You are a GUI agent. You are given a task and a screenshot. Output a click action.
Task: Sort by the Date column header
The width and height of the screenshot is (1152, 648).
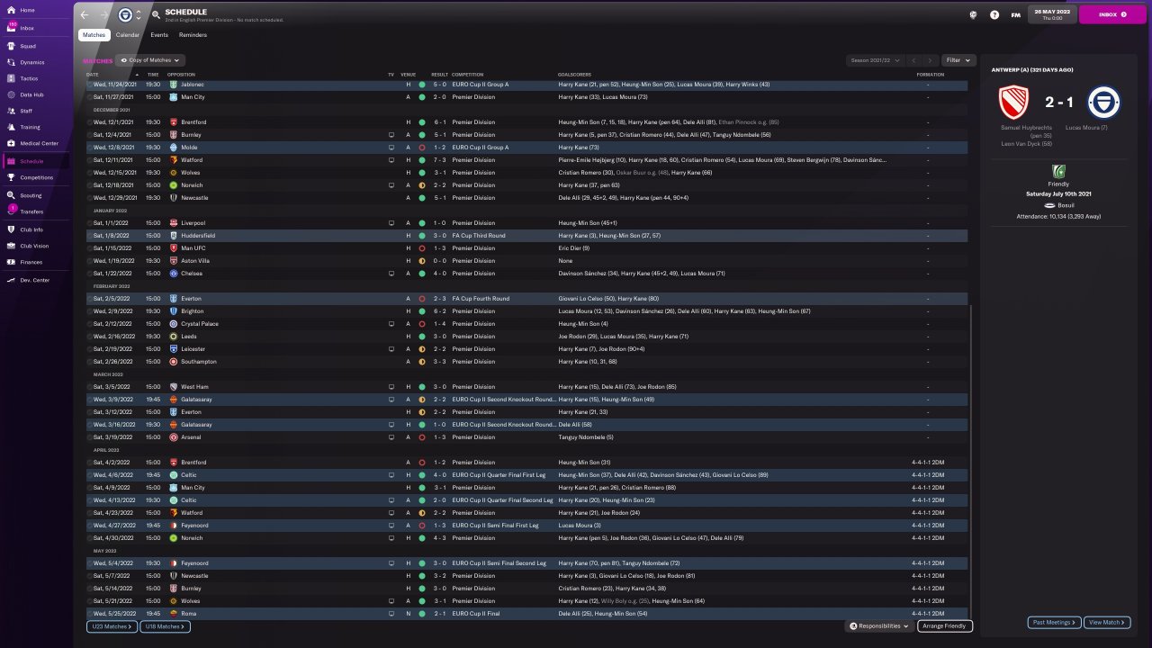click(93, 74)
